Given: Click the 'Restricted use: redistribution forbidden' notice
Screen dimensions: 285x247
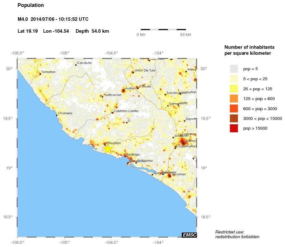Looking at the screenshot, I should (x=237, y=234).
